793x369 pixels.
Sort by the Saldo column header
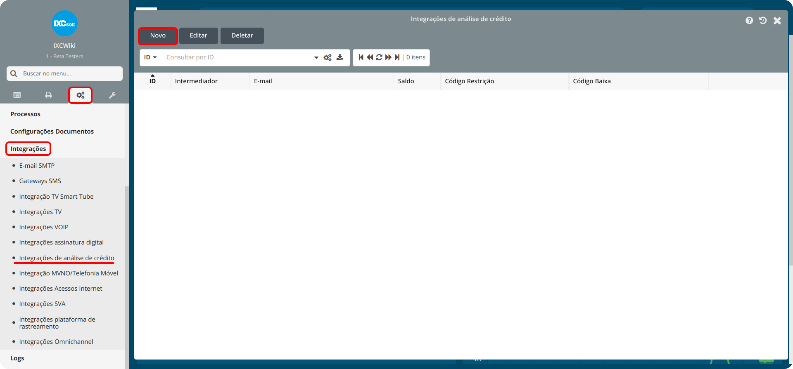pyautogui.click(x=418, y=81)
